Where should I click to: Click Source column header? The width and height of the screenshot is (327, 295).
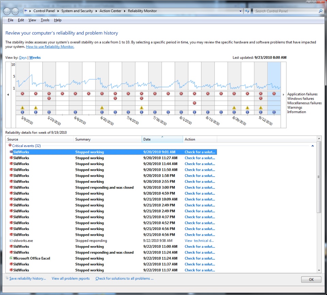[x=40, y=139]
